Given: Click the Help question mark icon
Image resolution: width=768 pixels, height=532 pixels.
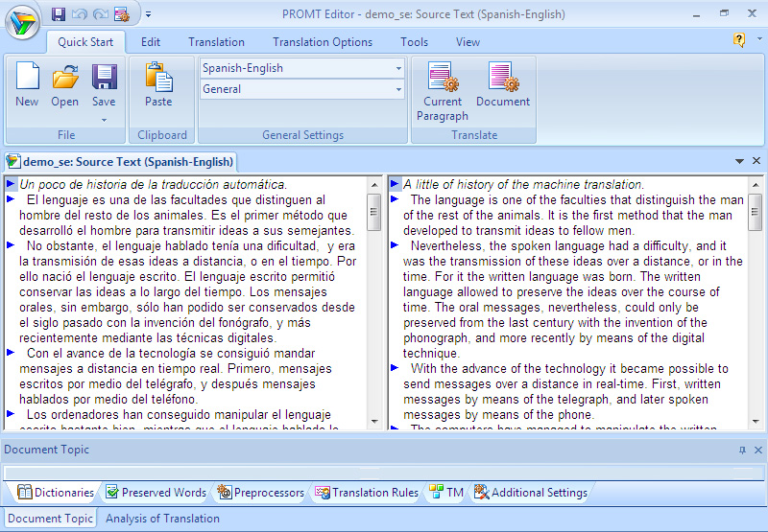Looking at the screenshot, I should coord(739,39).
